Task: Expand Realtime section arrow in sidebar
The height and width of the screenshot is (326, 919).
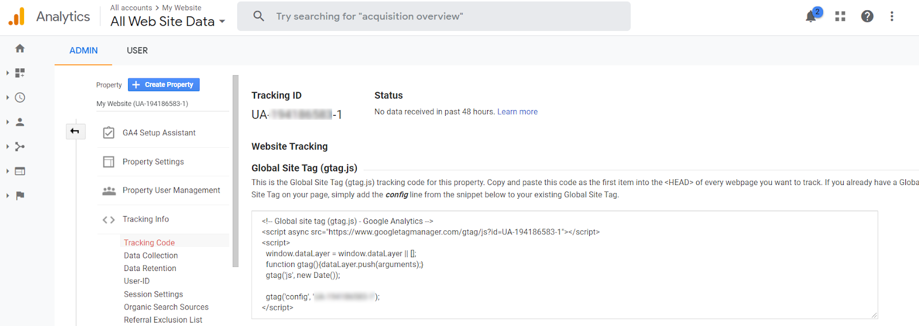Action: pos(7,97)
